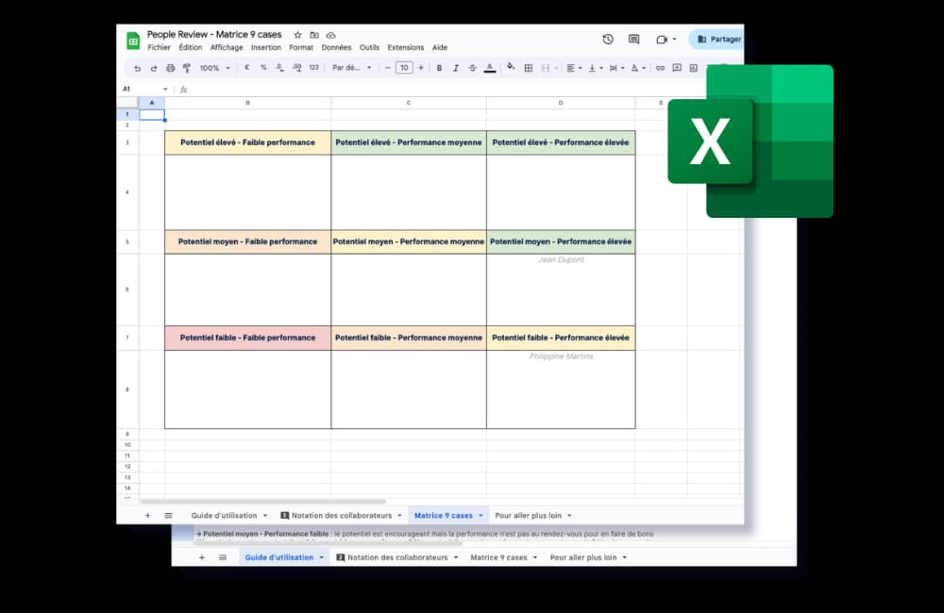This screenshot has width=944, height=613.
Task: Click the insert link icon
Action: 660,68
